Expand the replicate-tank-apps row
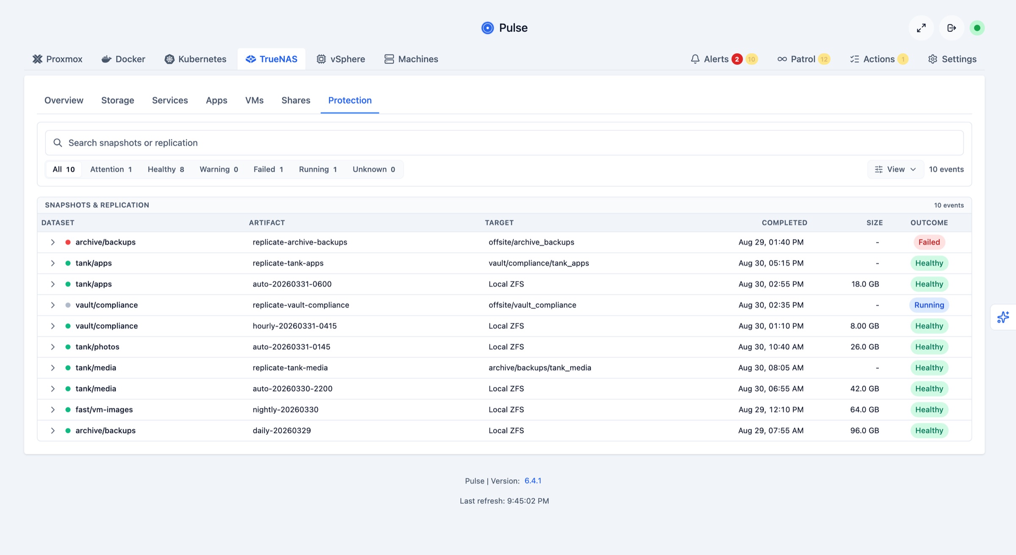 [x=52, y=263]
